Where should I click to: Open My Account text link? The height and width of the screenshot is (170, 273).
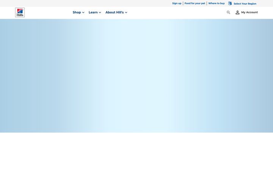(x=249, y=12)
